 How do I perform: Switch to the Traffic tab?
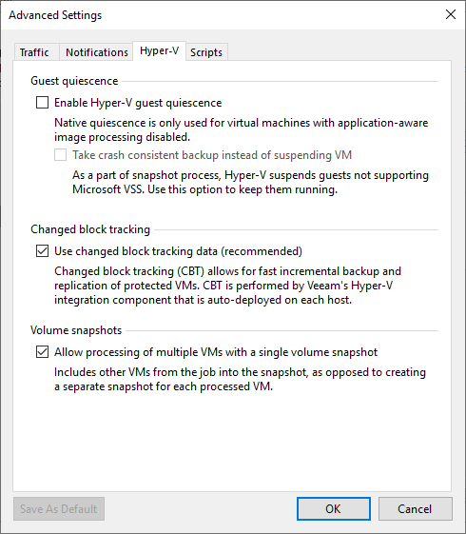[36, 52]
